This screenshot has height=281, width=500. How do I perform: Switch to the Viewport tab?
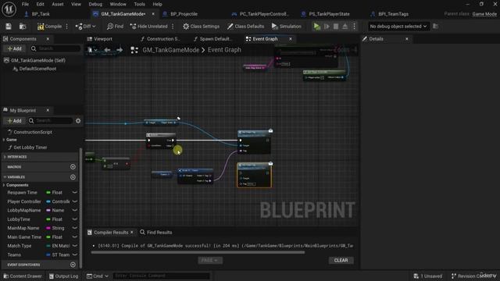(x=102, y=39)
